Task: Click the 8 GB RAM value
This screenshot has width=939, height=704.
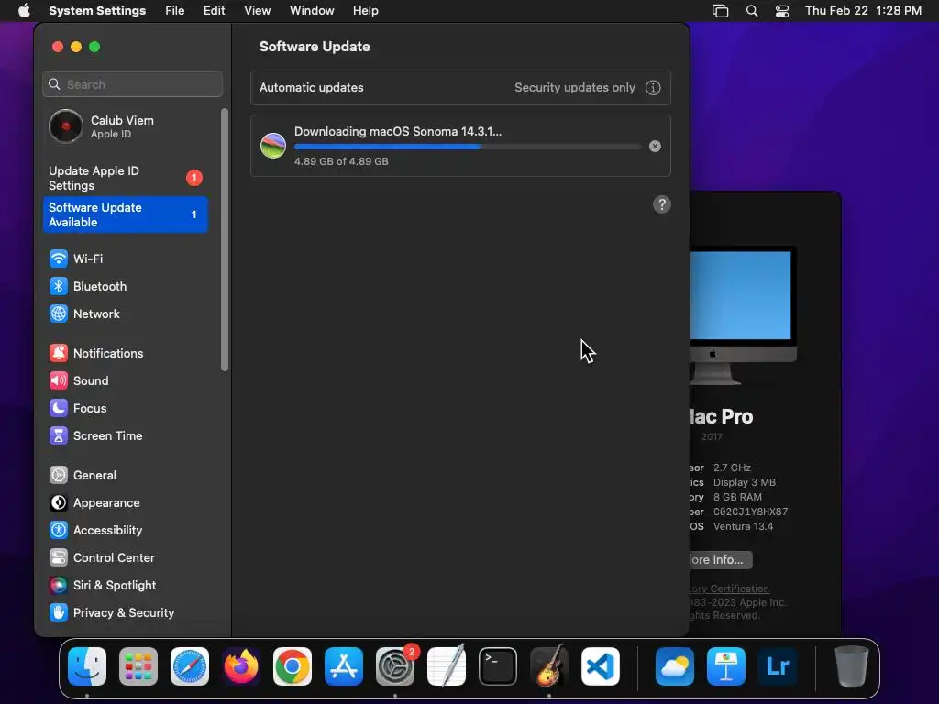Action: click(737, 497)
